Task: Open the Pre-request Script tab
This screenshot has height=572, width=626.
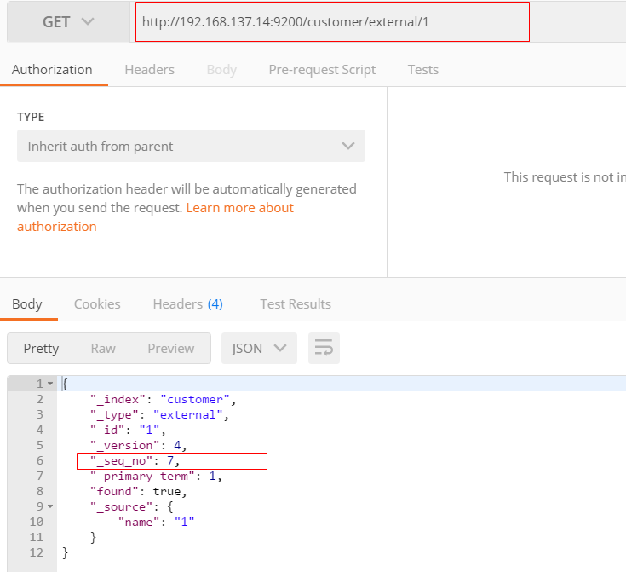Action: [x=322, y=70]
